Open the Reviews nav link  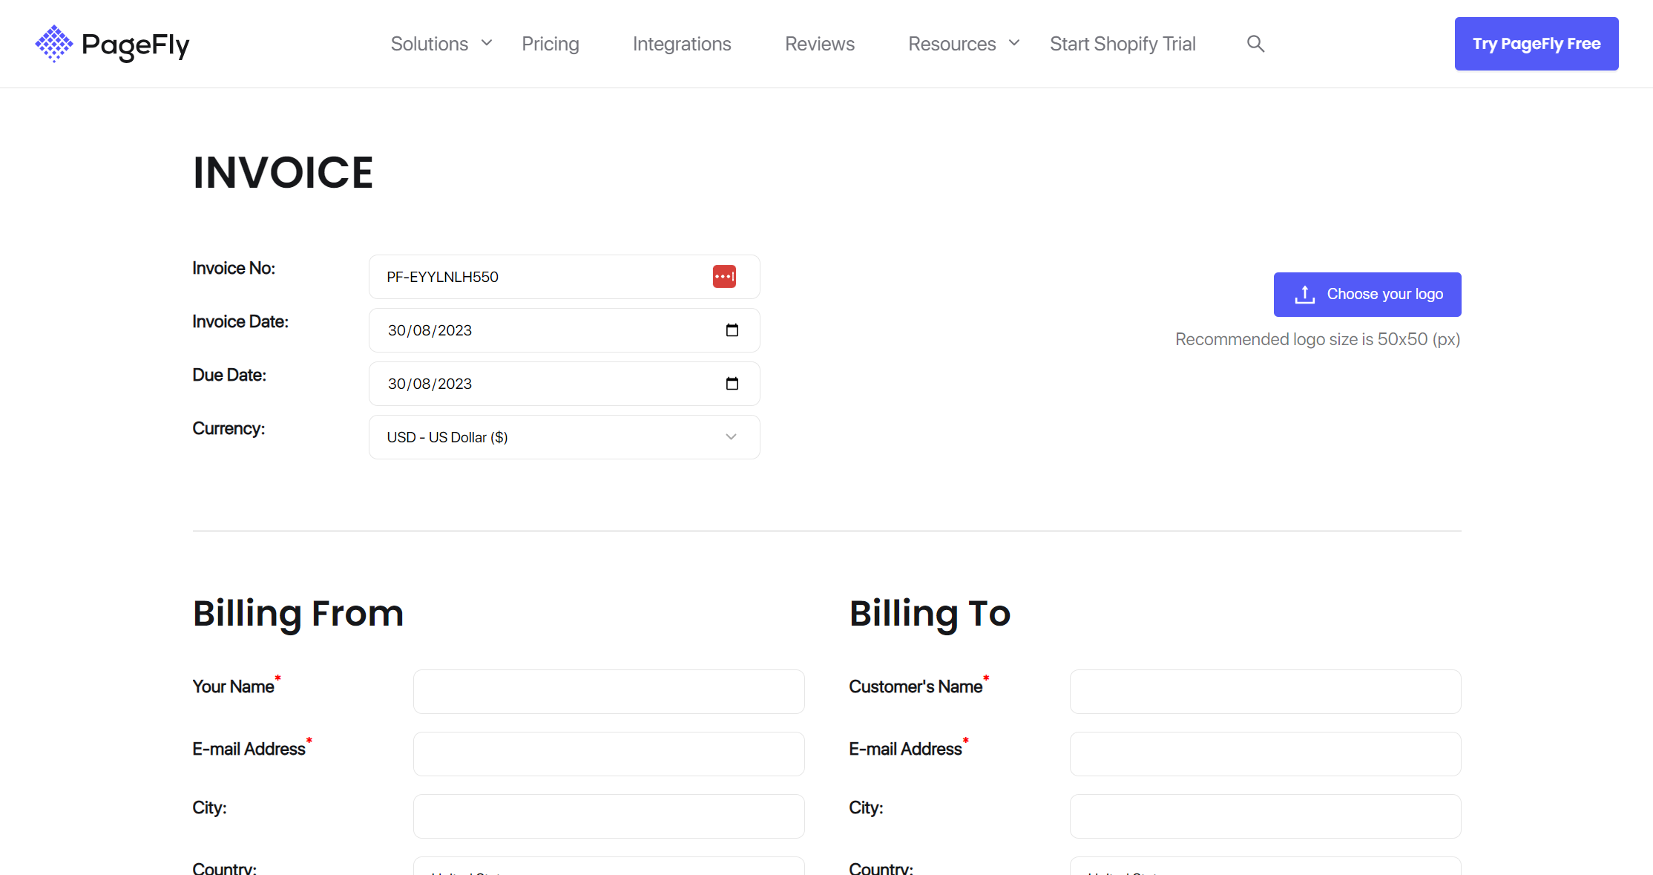tap(819, 44)
